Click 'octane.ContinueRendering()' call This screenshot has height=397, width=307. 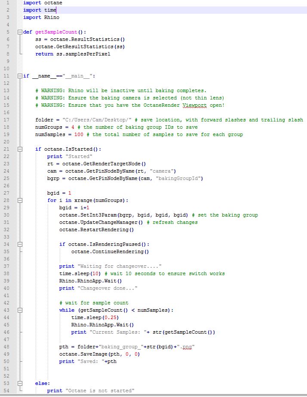110,251
